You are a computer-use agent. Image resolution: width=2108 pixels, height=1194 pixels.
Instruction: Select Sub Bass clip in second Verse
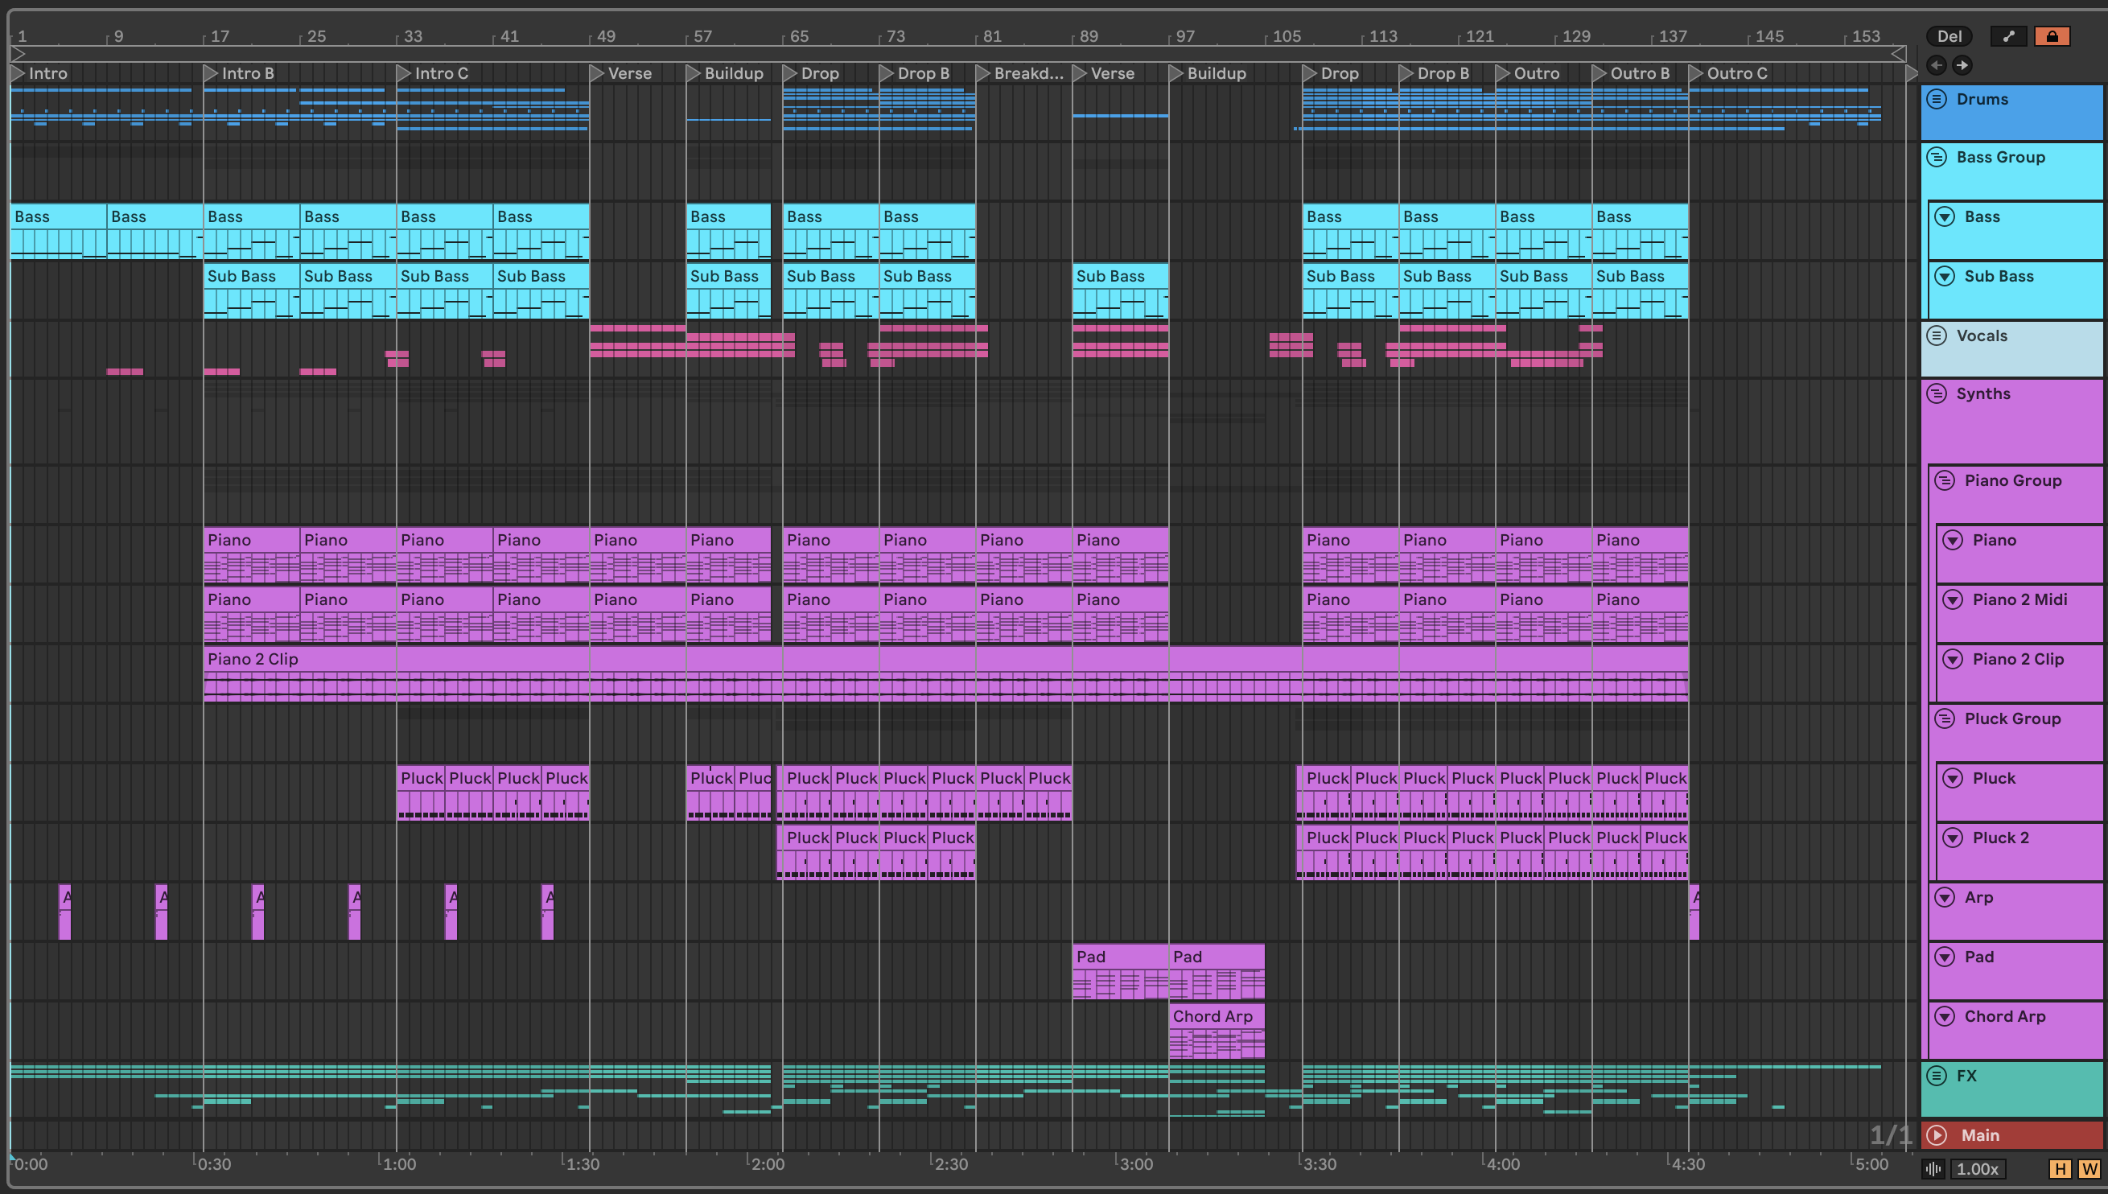point(1121,291)
